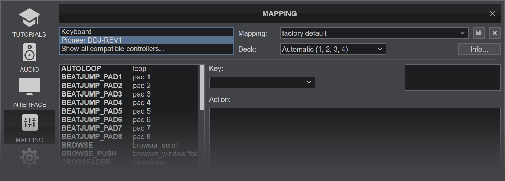This screenshot has height=181, width=505.
Task: Delete mapping with the X icon
Action: pos(495,33)
